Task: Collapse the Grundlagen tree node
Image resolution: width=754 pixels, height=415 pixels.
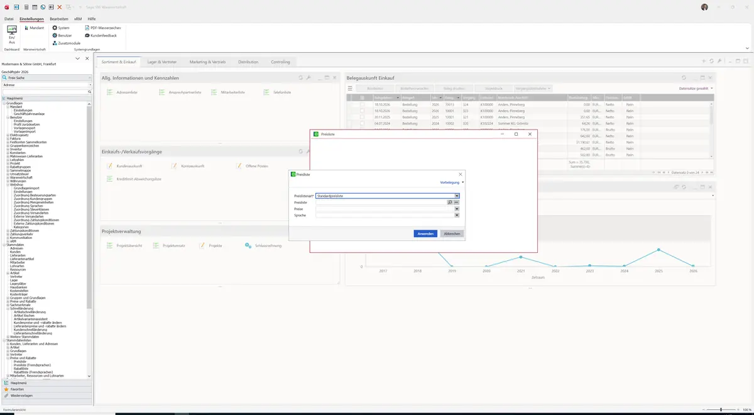Action: [x=4, y=103]
